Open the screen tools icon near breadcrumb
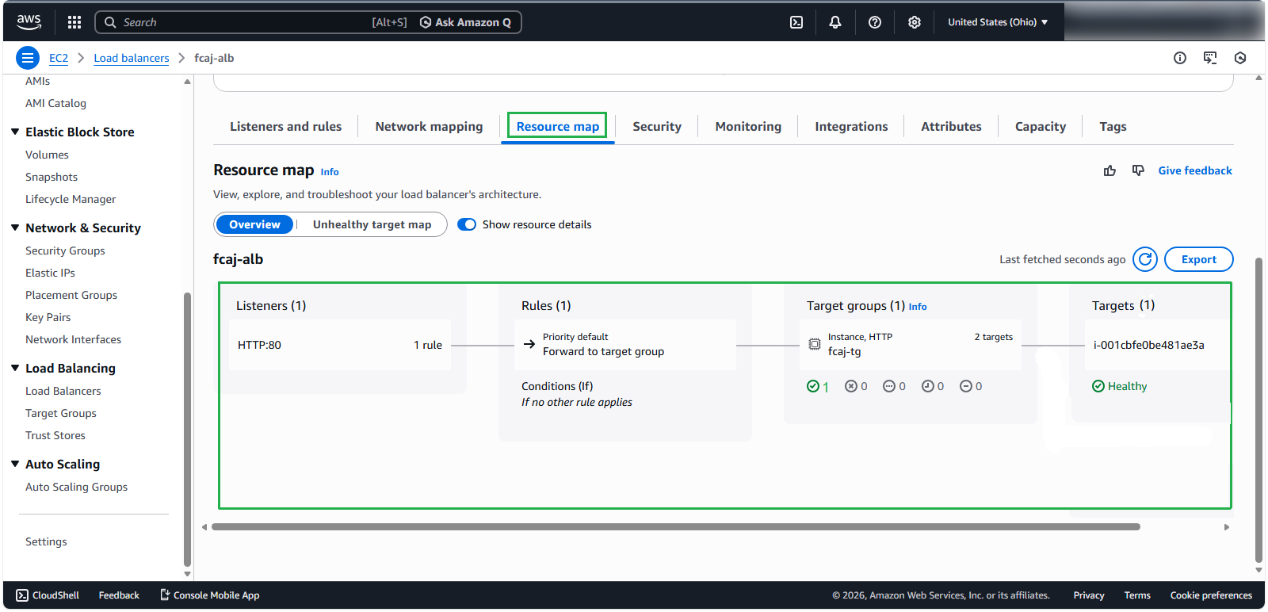Image resolution: width=1268 pixels, height=612 pixels. 1210,58
